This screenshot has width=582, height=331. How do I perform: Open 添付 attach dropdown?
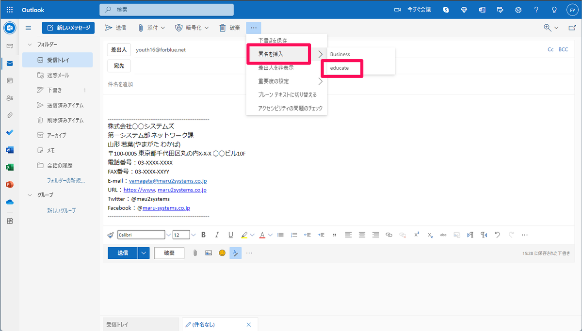click(163, 28)
